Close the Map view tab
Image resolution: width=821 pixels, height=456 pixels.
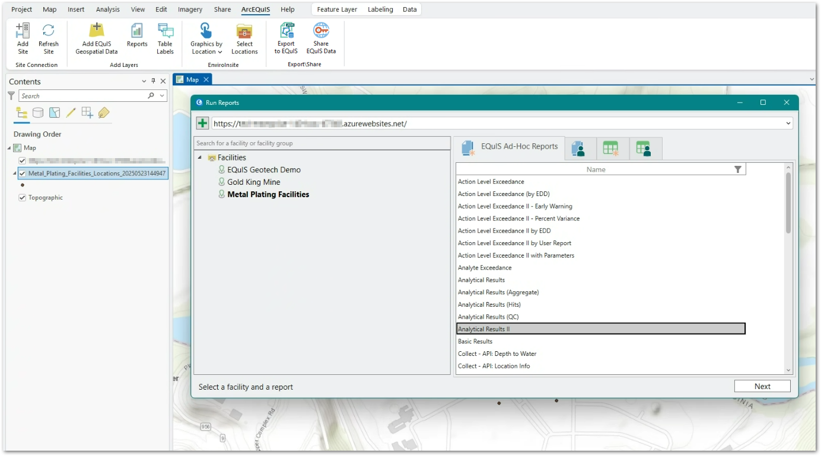tap(206, 79)
